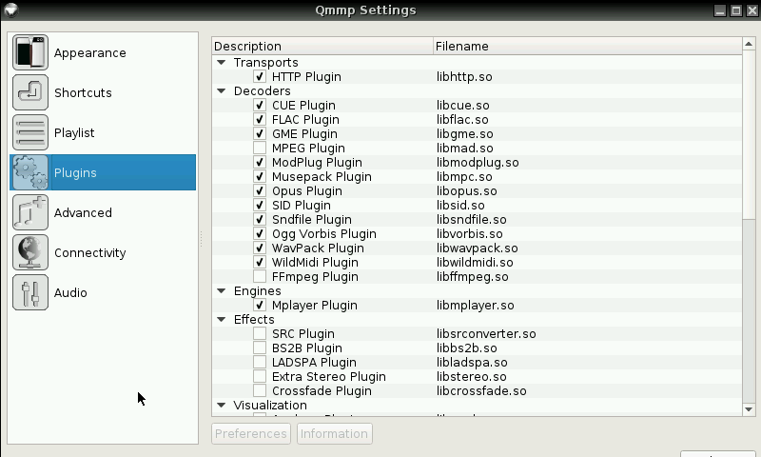The width and height of the screenshot is (761, 457).
Task: Enable the LADSPA Plugin checkbox
Action: coord(260,363)
